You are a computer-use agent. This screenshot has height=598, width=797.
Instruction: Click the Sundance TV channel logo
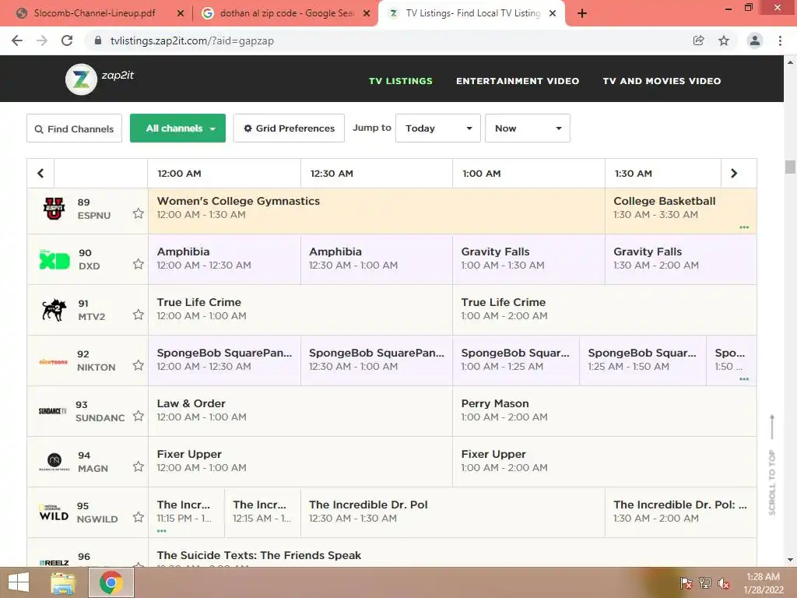pos(52,411)
